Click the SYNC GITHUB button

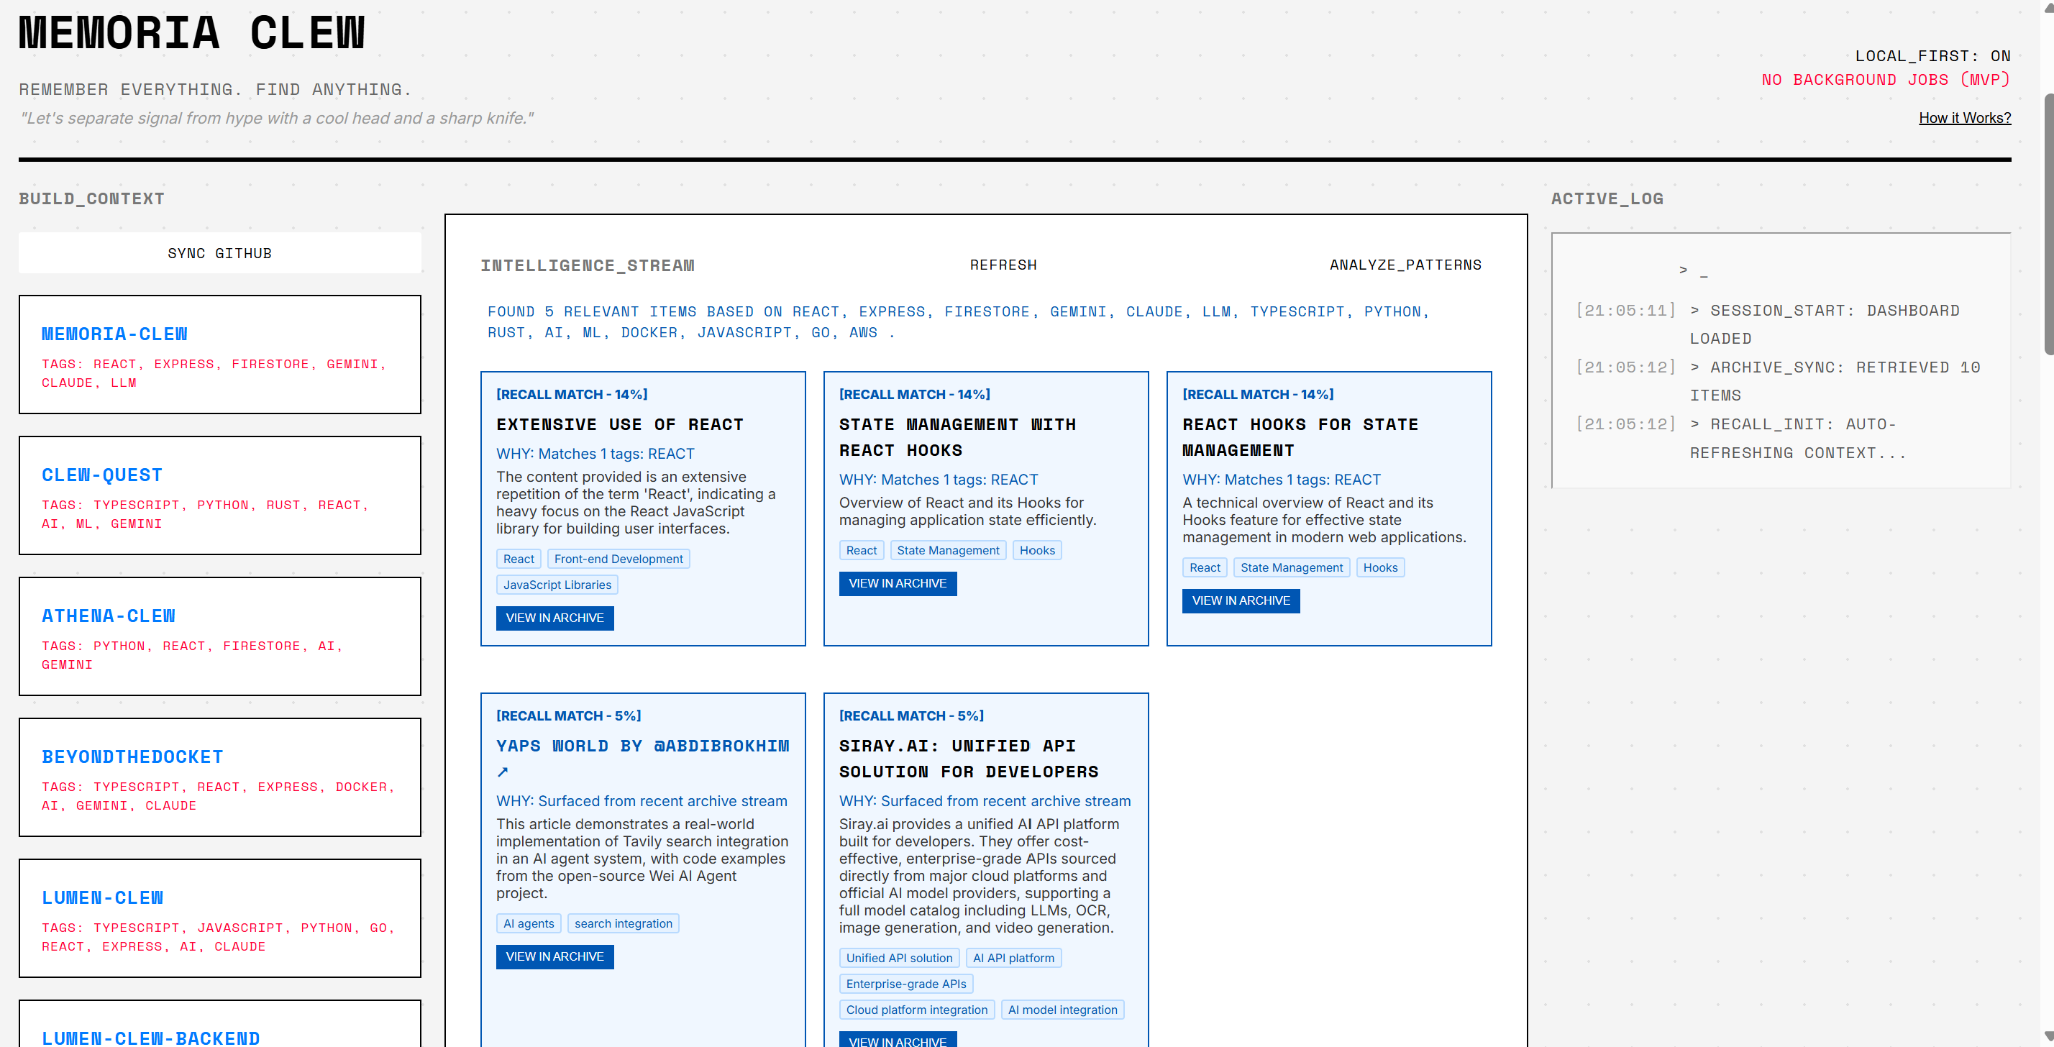tap(219, 254)
